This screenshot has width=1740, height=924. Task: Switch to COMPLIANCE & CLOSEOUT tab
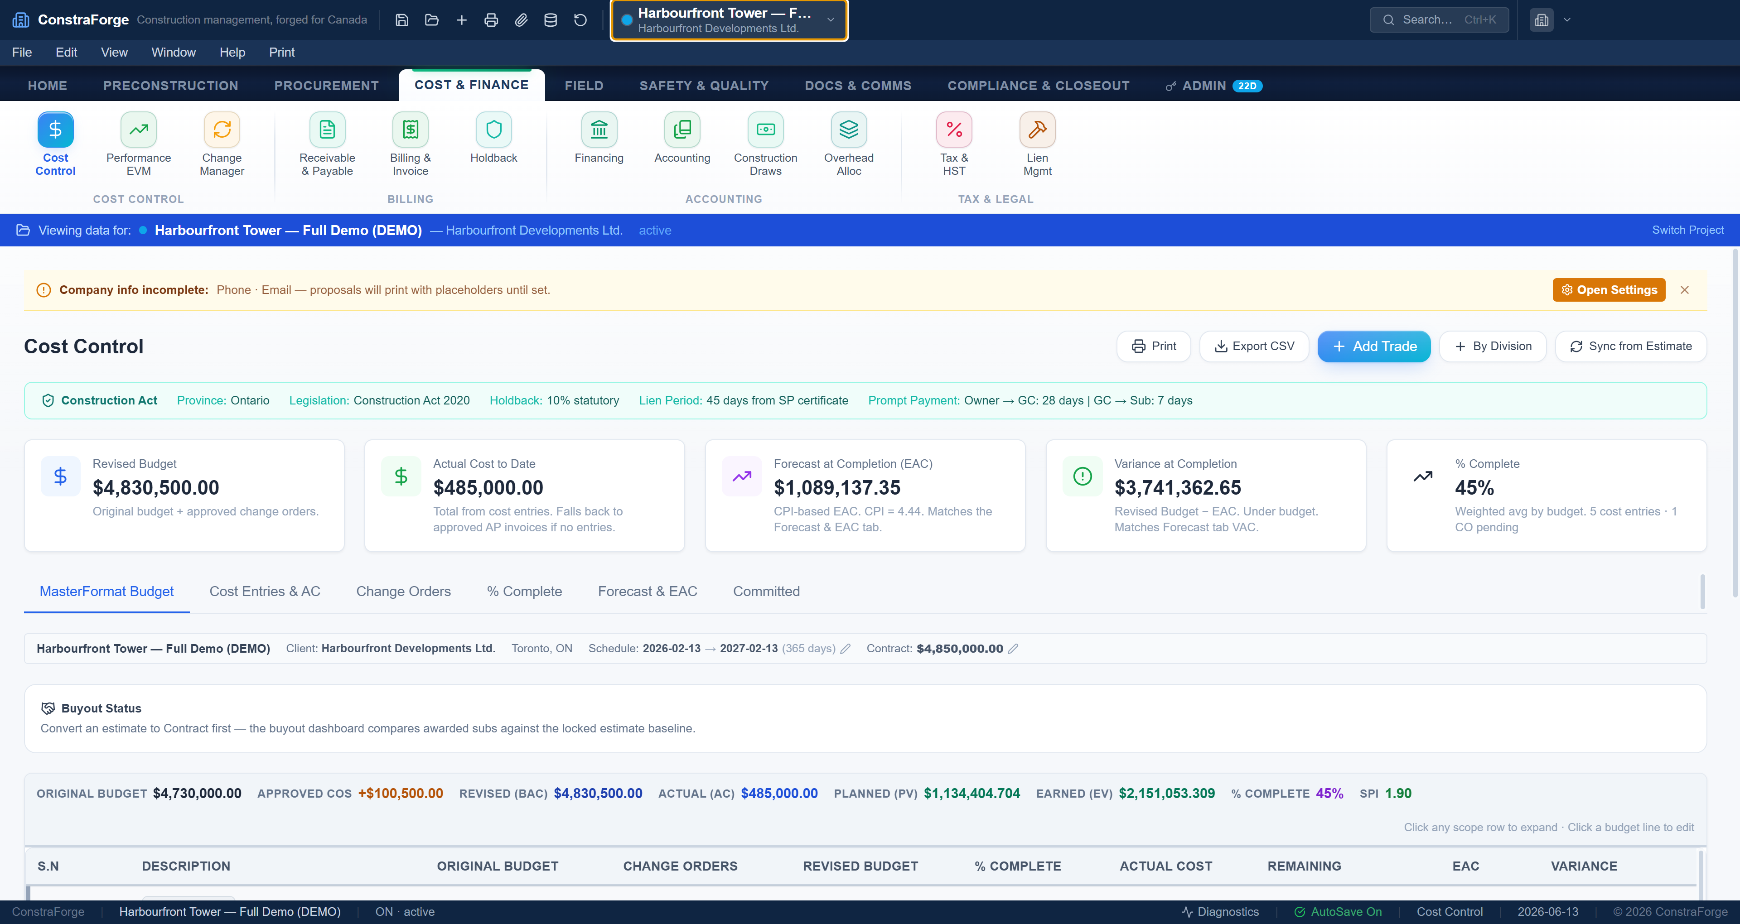click(1038, 86)
